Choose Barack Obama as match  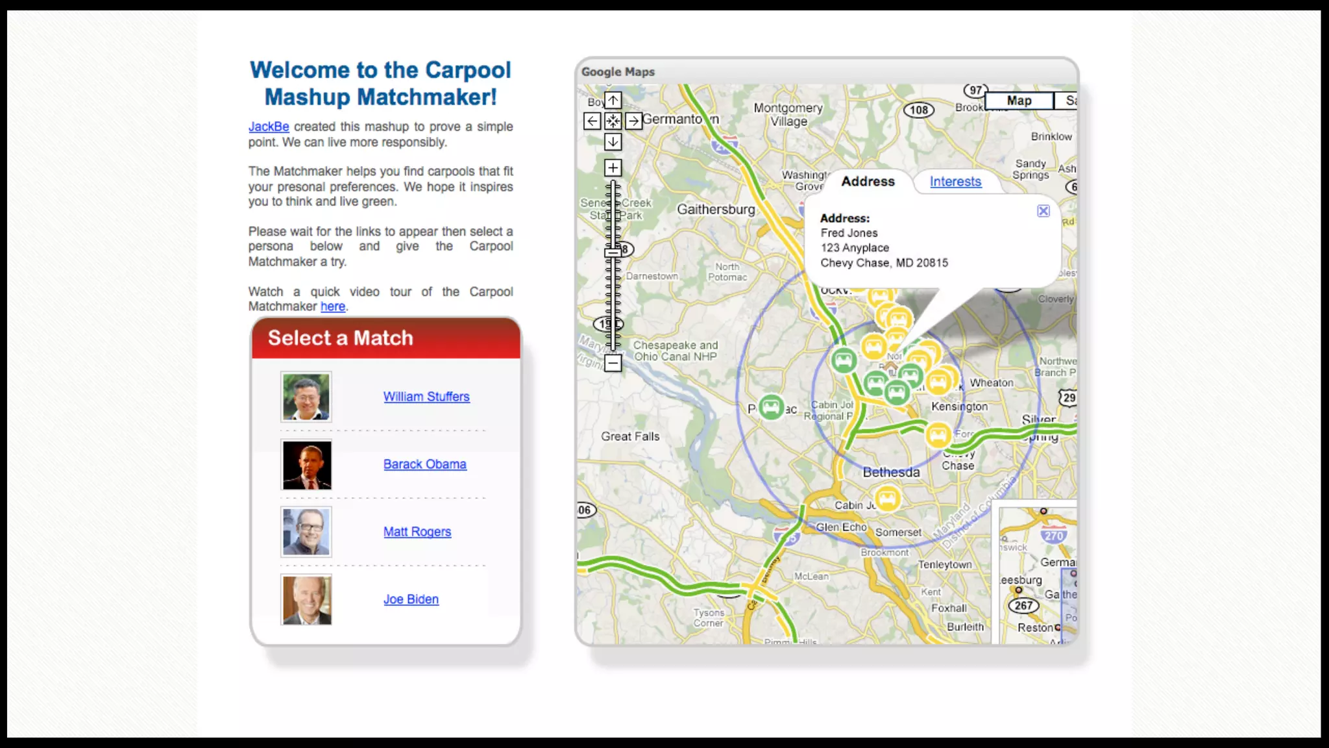(x=424, y=464)
